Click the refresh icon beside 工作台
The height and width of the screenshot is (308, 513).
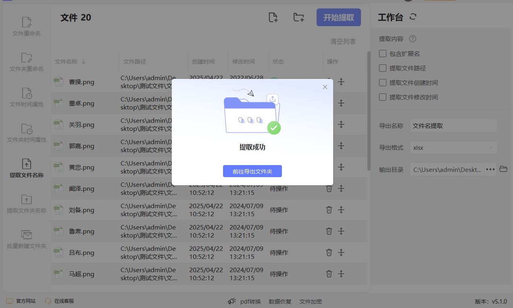tap(413, 17)
